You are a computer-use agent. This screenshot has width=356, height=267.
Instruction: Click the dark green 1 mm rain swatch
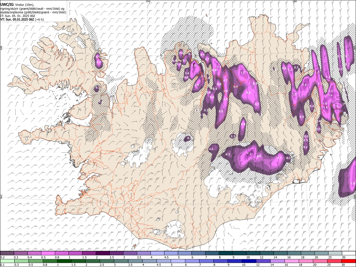[x=64, y=261]
